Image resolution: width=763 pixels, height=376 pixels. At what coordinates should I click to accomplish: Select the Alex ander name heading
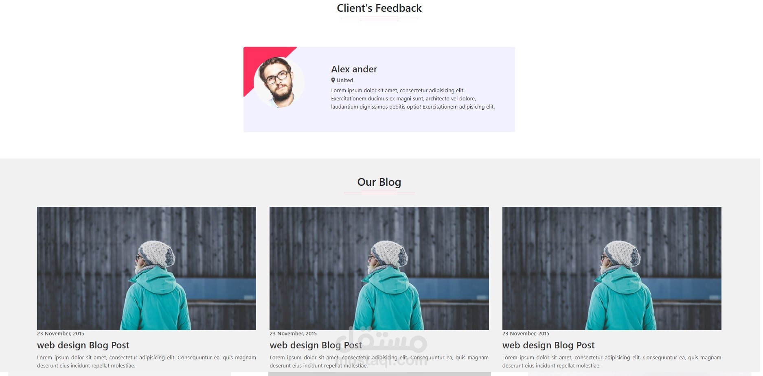pyautogui.click(x=354, y=69)
